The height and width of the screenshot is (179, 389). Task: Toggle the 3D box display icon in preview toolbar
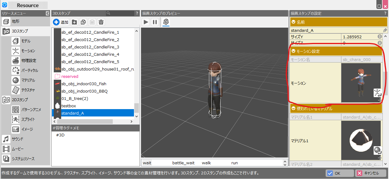coord(166,22)
